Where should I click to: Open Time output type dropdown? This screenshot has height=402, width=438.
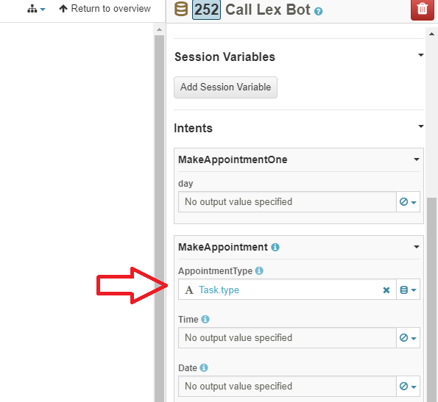coord(408,338)
